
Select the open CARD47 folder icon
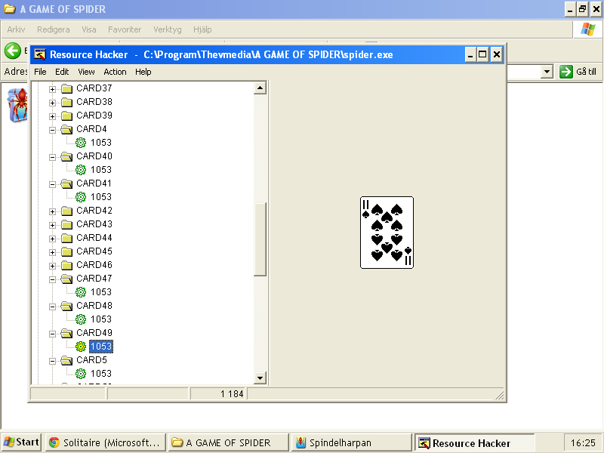67,279
